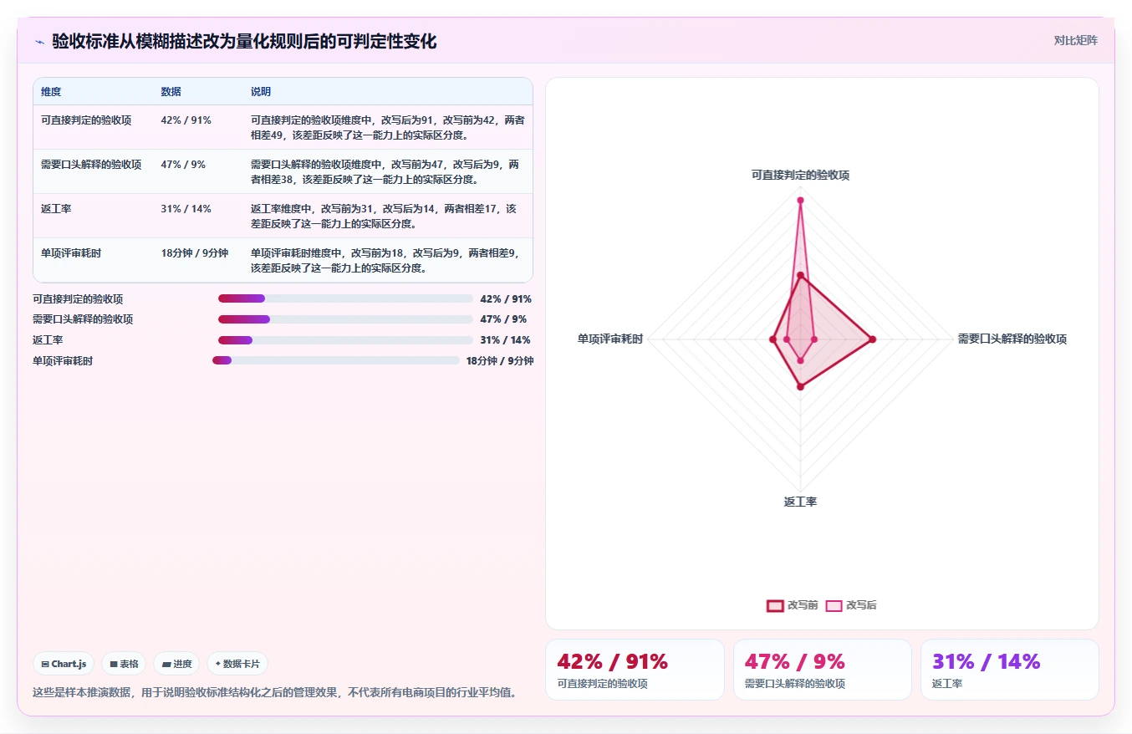Click the 需要口头解释的验收项 progress bar

[345, 319]
